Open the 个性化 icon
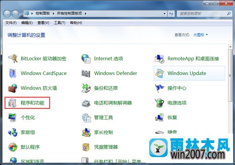Screen dimensions: 235x165 (13, 118)
